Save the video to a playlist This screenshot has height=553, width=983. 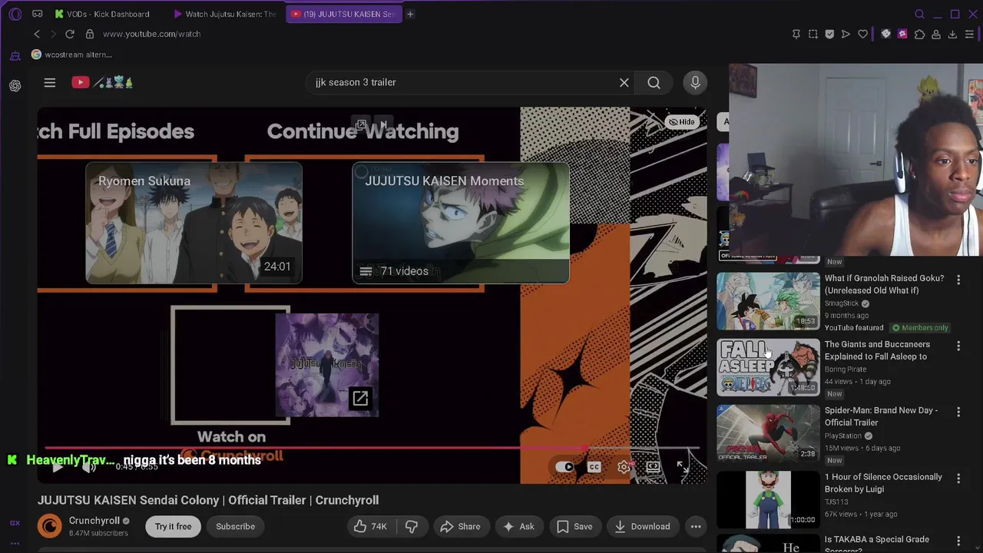point(574,526)
